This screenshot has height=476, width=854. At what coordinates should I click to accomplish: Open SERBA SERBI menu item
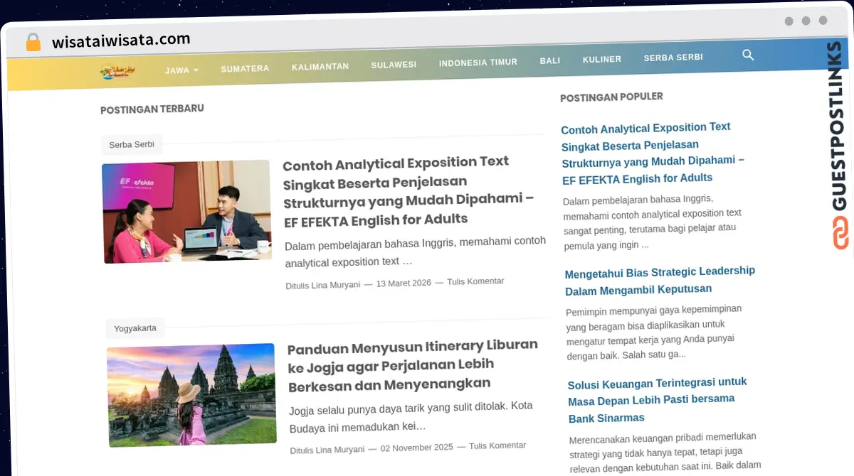tap(673, 58)
